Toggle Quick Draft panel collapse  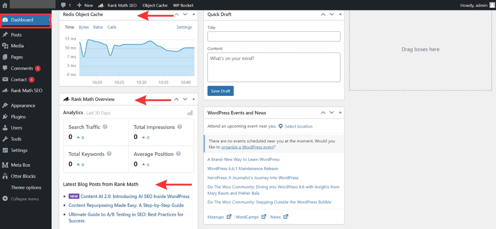point(340,14)
